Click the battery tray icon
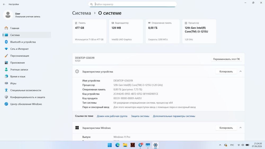 [248, 145]
